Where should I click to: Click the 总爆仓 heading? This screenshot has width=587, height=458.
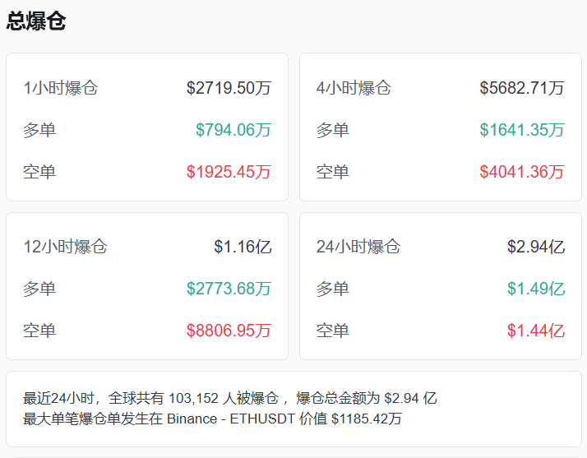[36, 21]
